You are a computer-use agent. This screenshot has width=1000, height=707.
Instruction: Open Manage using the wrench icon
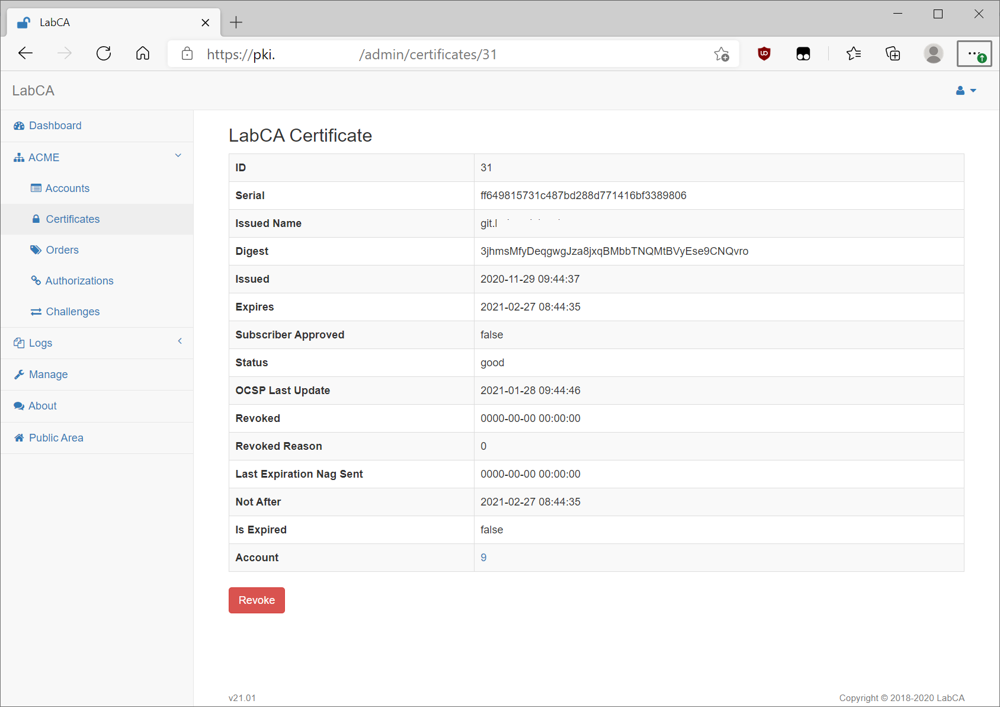pos(18,374)
